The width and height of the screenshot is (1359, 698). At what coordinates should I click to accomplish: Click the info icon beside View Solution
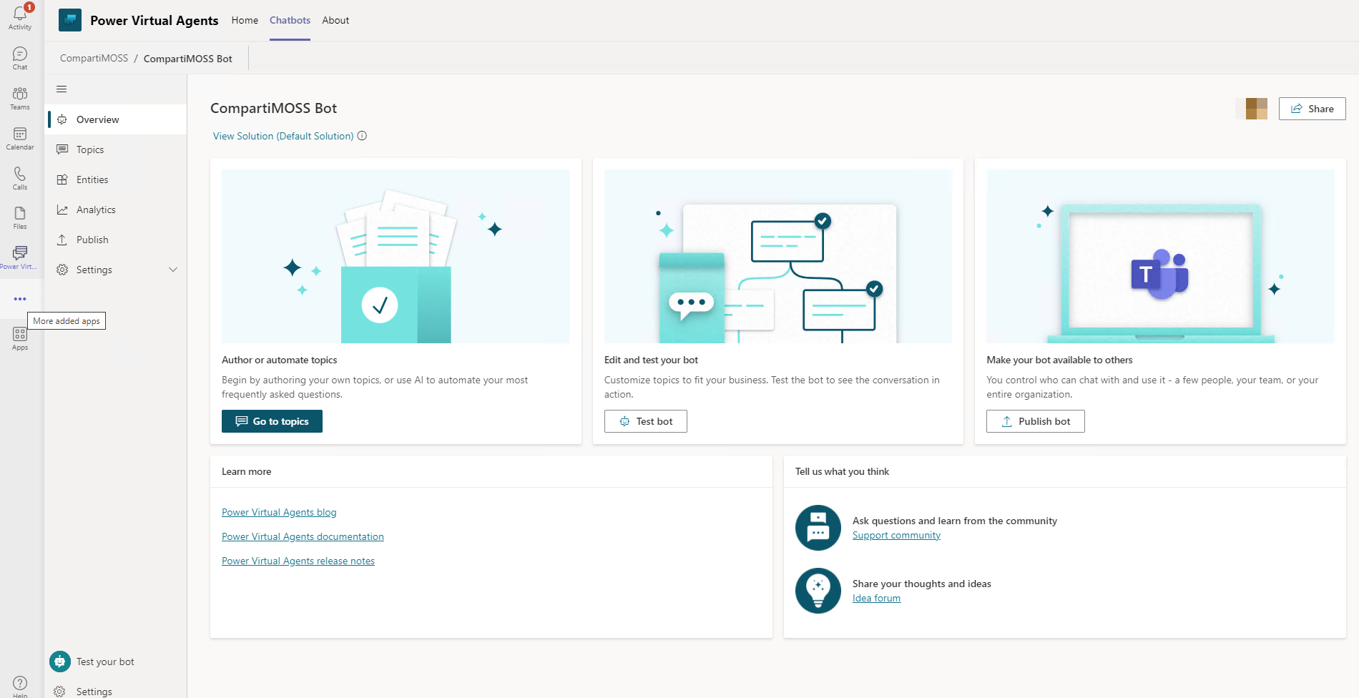(362, 136)
